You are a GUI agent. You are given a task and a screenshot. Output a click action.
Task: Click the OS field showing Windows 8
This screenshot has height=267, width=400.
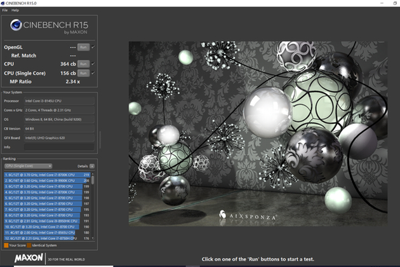[x=59, y=120]
